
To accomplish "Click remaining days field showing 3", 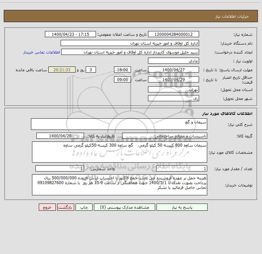I will coord(91,70).
